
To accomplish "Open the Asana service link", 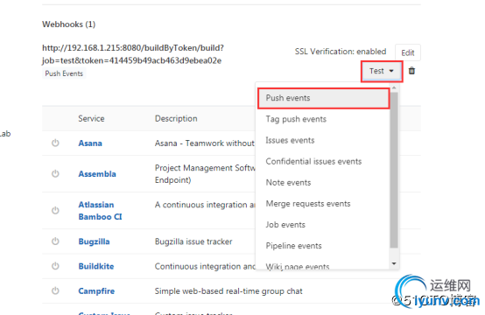I will [x=90, y=143].
